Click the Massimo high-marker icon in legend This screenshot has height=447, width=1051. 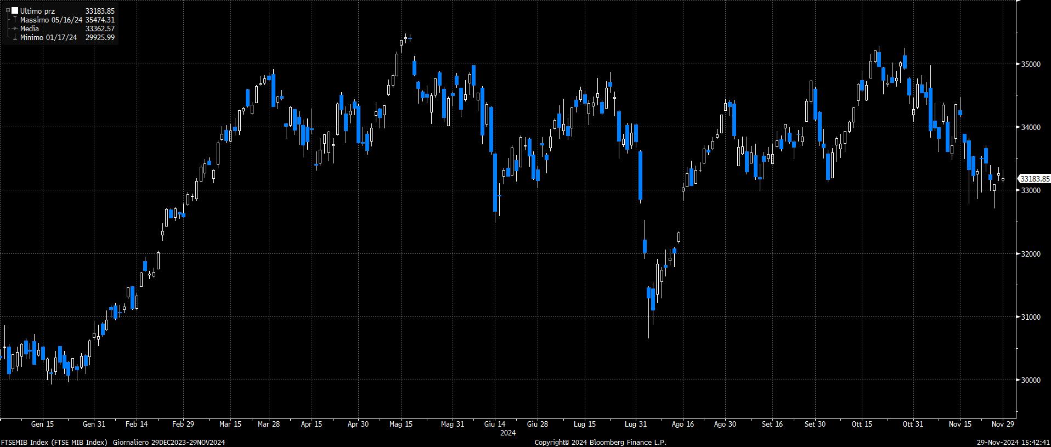[15, 20]
